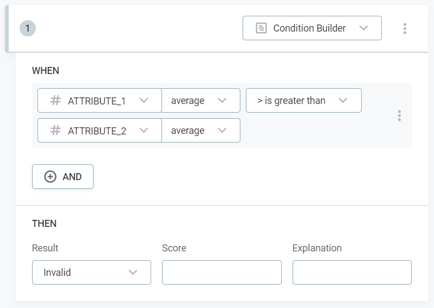The image size is (434, 308).
Task: Focus the Score input field
Action: click(x=221, y=272)
